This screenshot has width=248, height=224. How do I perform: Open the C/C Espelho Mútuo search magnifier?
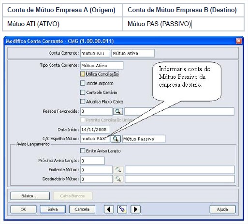[x=116, y=139]
